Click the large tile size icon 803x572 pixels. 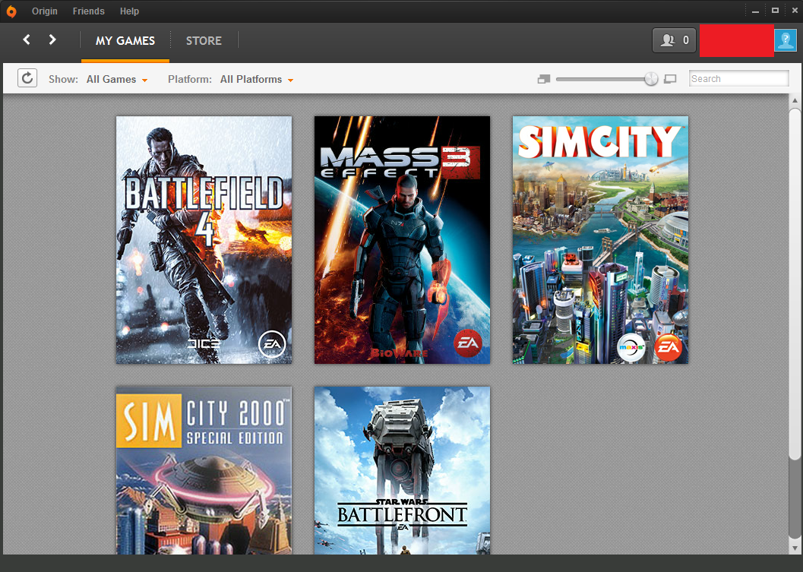[670, 79]
